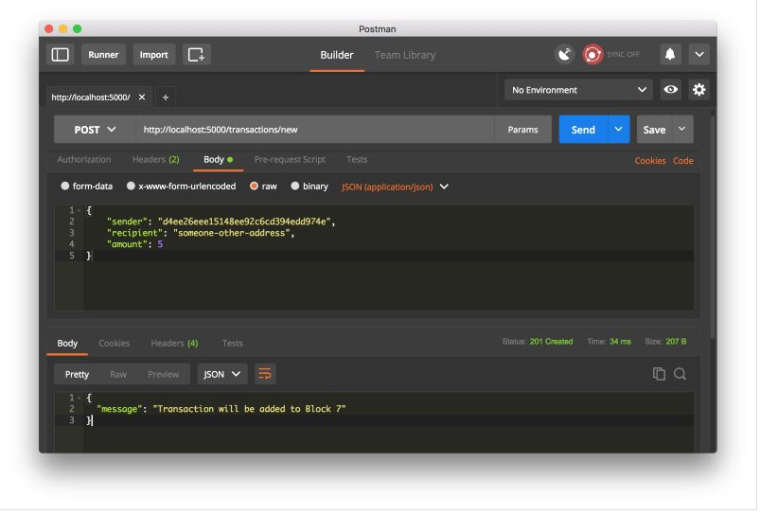Open the Authorization tab

[x=84, y=160]
